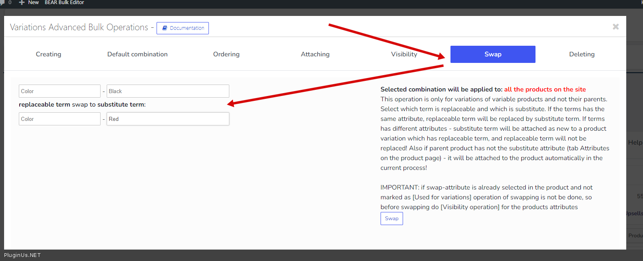Click the PluginUs.NET footer link
This screenshot has height=261, width=643.
(x=22, y=255)
